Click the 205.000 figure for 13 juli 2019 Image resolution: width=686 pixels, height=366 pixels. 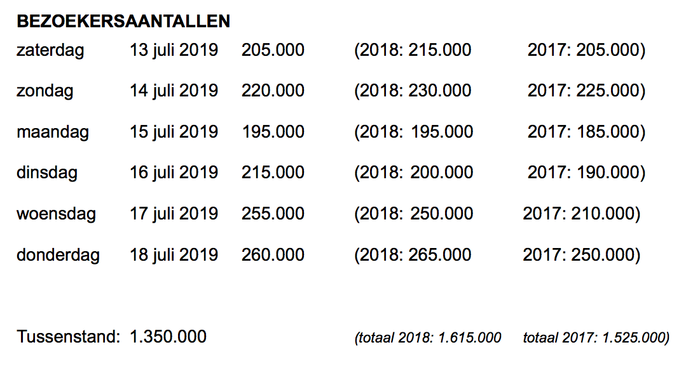tap(273, 49)
